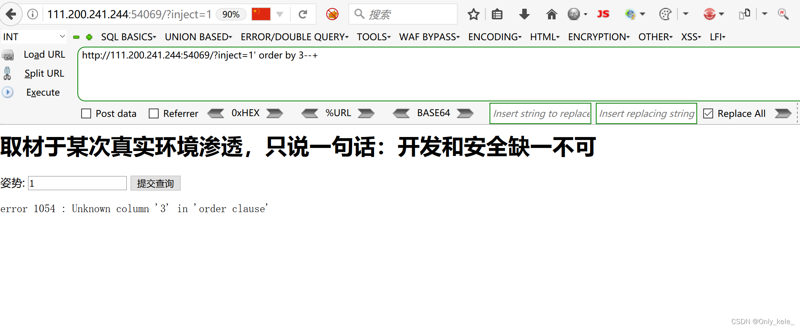Viewport: 800px width, 329px height.
Task: Reload the page with refresh icon
Action: pos(303,14)
